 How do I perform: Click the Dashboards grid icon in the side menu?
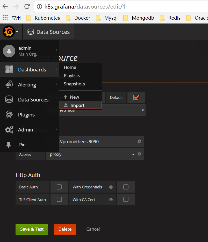(9, 69)
